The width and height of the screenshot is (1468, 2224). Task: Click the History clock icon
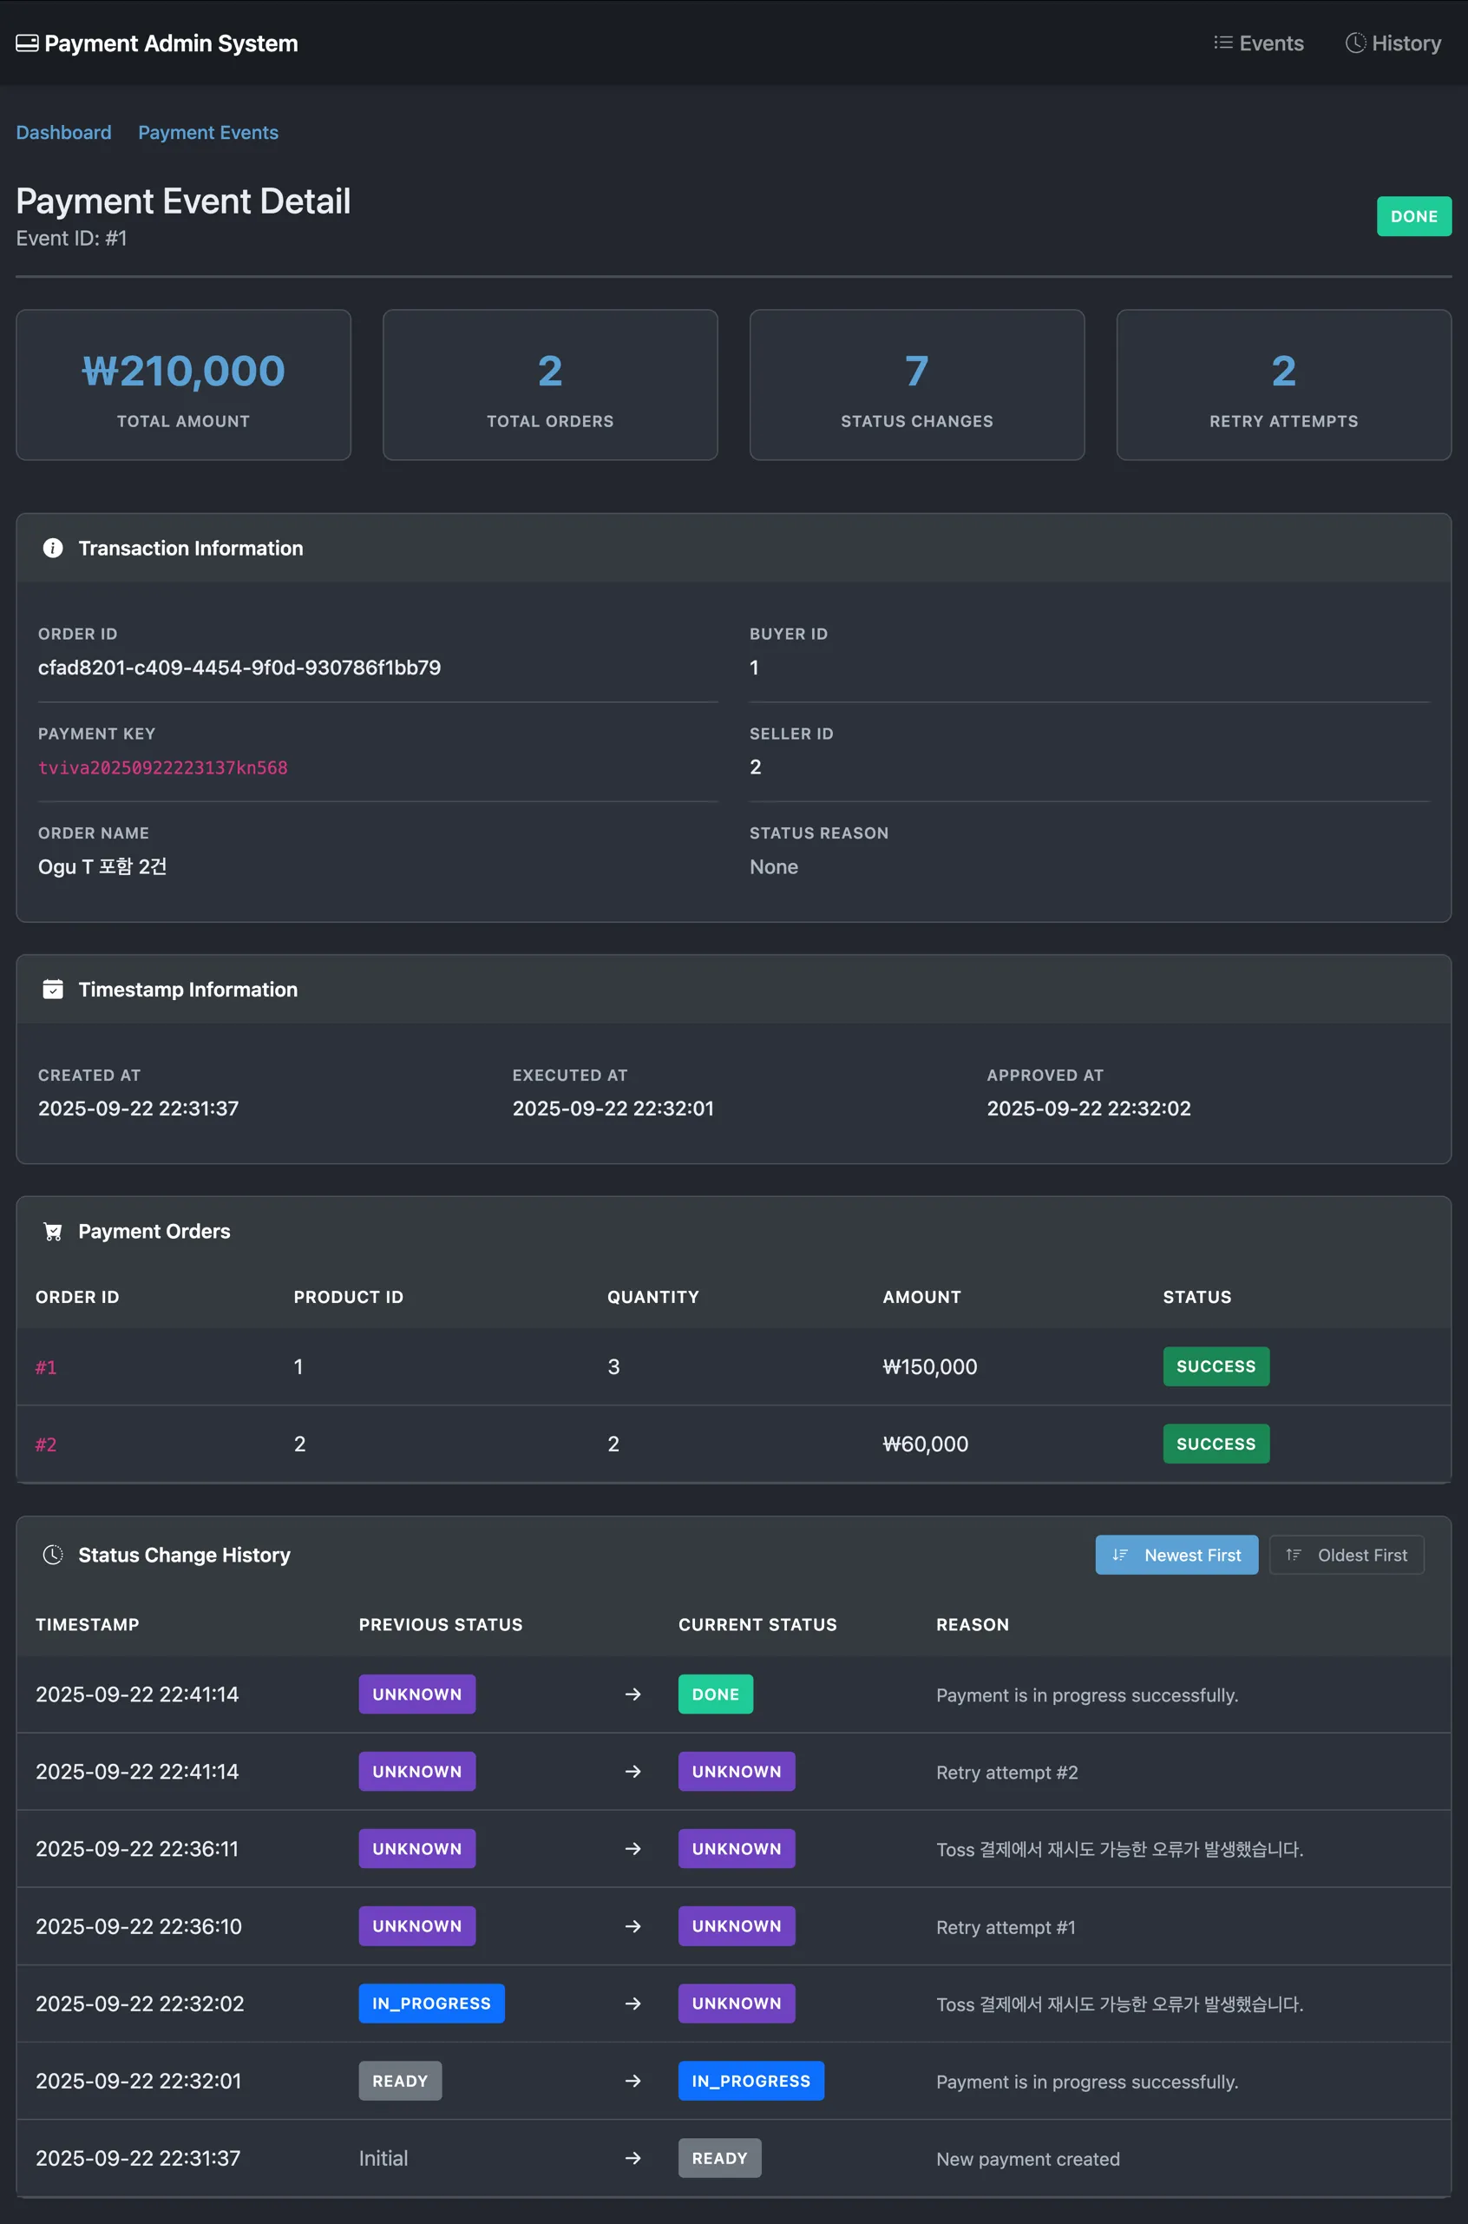pyautogui.click(x=1354, y=43)
